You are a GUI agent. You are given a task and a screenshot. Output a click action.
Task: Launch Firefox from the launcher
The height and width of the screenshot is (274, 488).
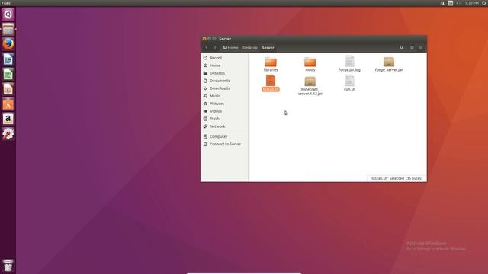click(x=8, y=44)
